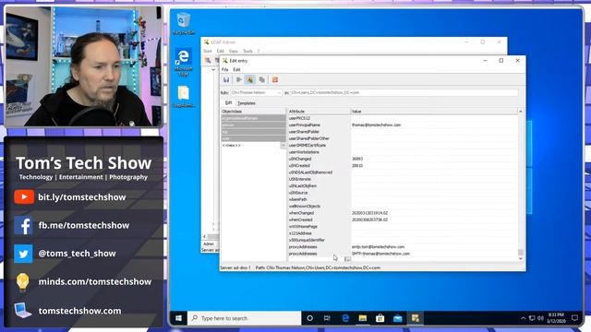
Task: Open Task View from the taskbar
Action: coord(327,318)
